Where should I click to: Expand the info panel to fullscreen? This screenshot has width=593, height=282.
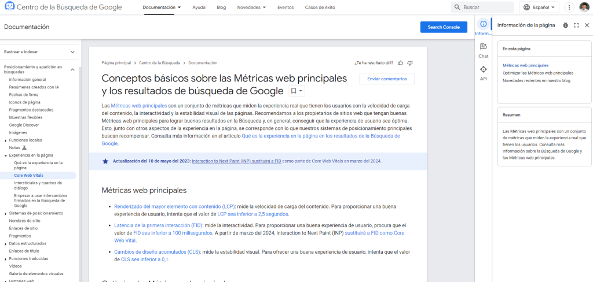576,25
